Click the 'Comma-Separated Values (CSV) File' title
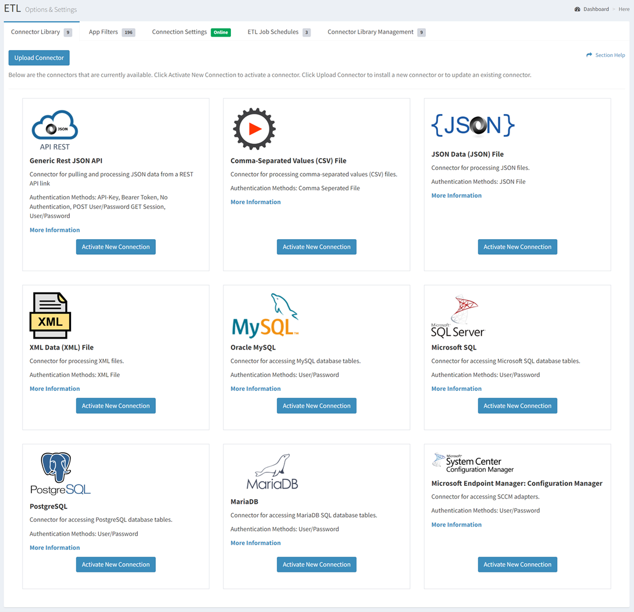Image resolution: width=634 pixels, height=612 pixels. [x=288, y=161]
